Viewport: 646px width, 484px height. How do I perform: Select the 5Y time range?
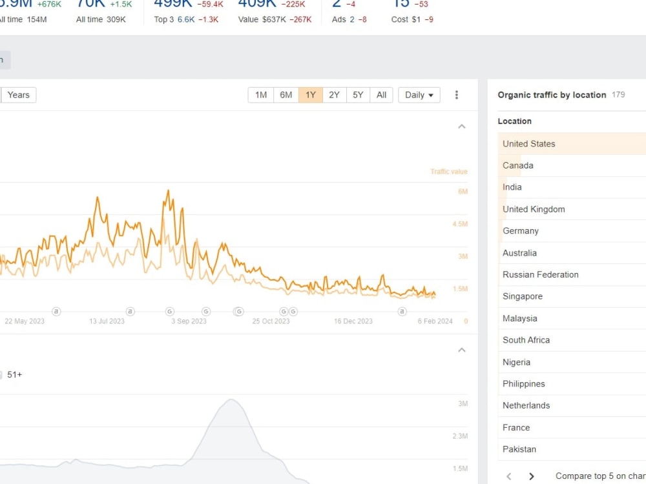click(358, 95)
